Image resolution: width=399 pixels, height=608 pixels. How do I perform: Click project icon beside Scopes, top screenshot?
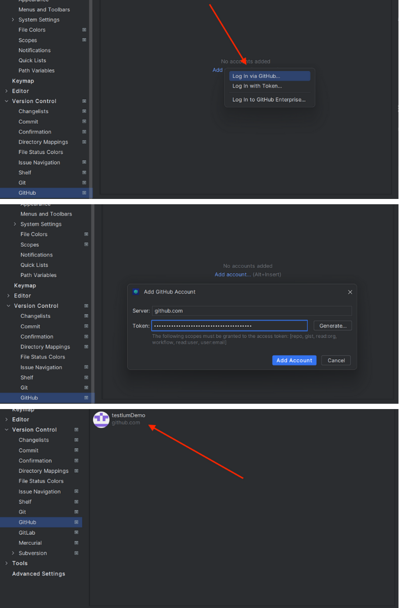coord(84,40)
